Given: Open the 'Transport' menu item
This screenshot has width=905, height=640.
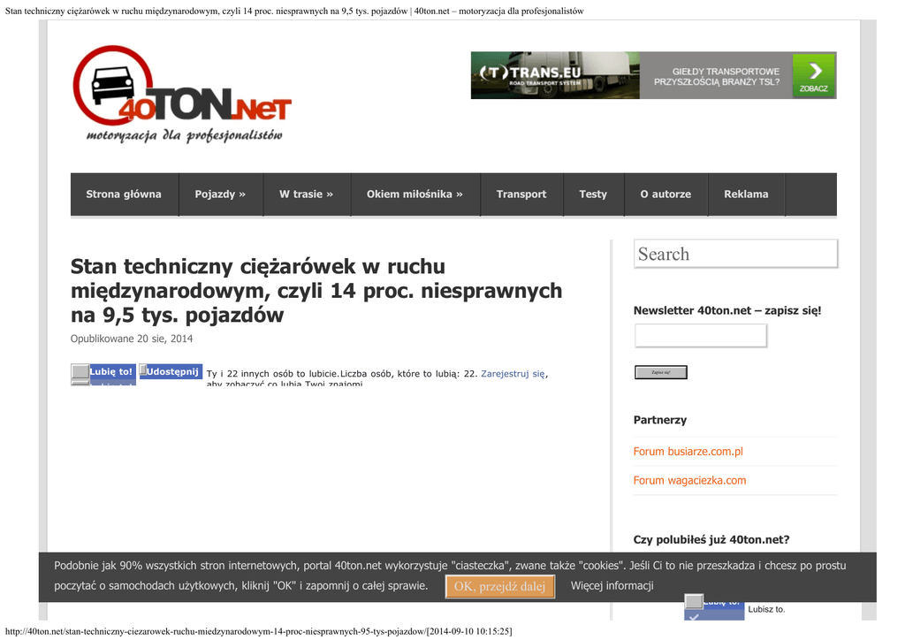Looking at the screenshot, I should (x=521, y=194).
